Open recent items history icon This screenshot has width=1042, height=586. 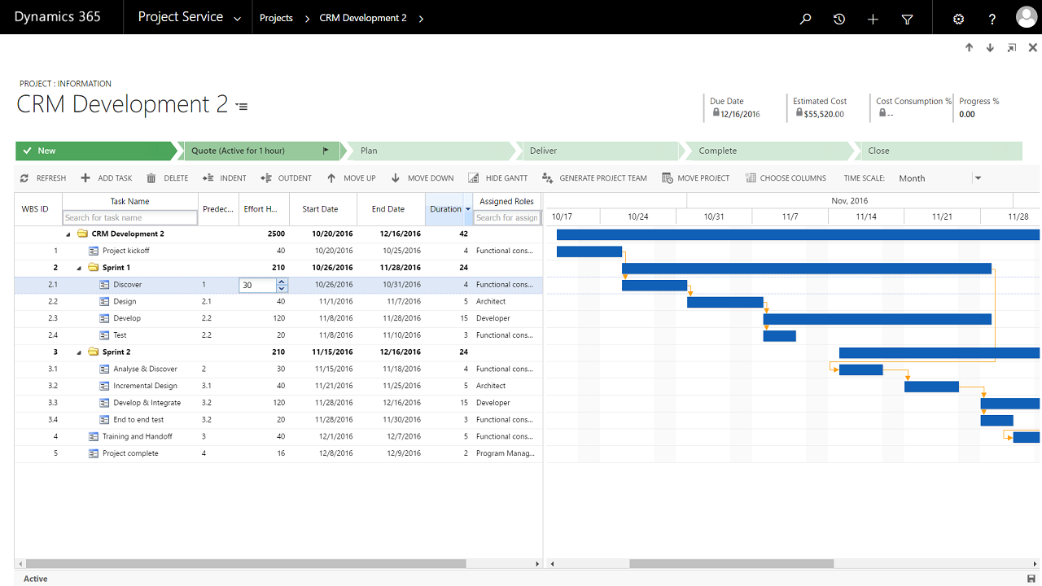[839, 19]
